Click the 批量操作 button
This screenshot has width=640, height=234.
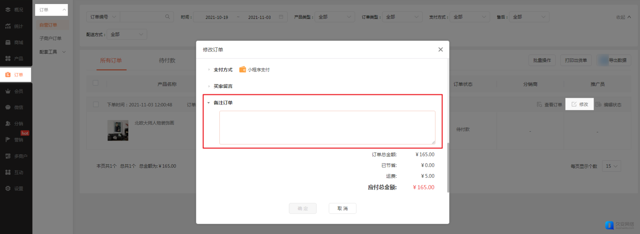[542, 60]
